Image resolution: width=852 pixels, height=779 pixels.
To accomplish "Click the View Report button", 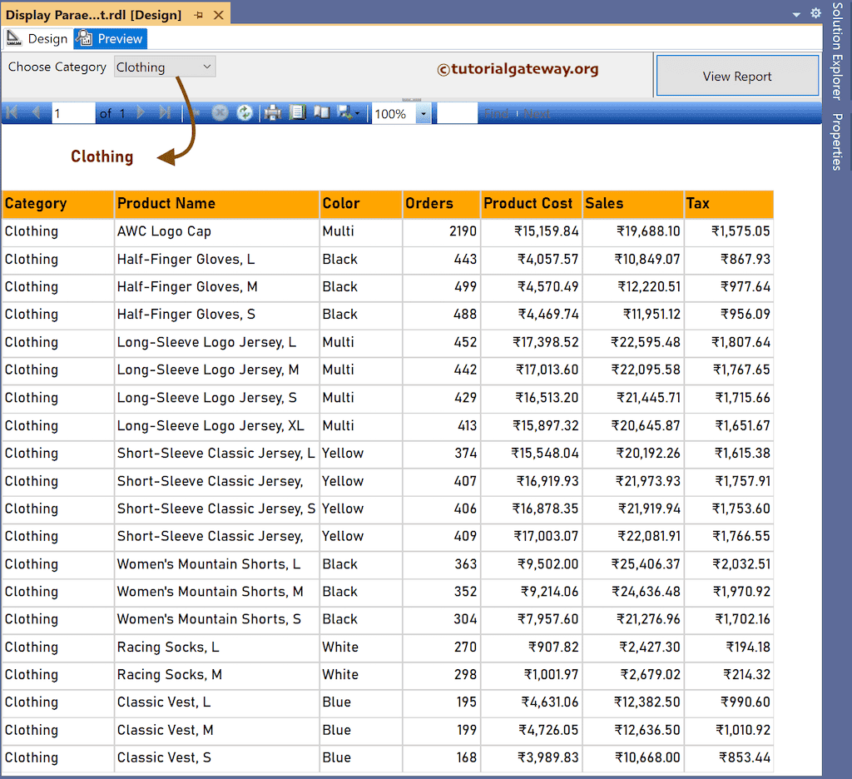I will coord(737,75).
